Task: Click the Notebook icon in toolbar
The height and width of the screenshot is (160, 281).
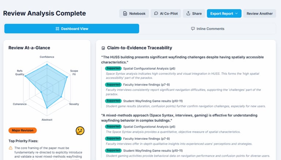Action: pyautogui.click(x=125, y=14)
